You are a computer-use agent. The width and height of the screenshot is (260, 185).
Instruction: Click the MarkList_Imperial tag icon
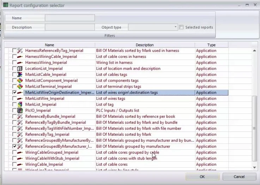click(x=20, y=105)
